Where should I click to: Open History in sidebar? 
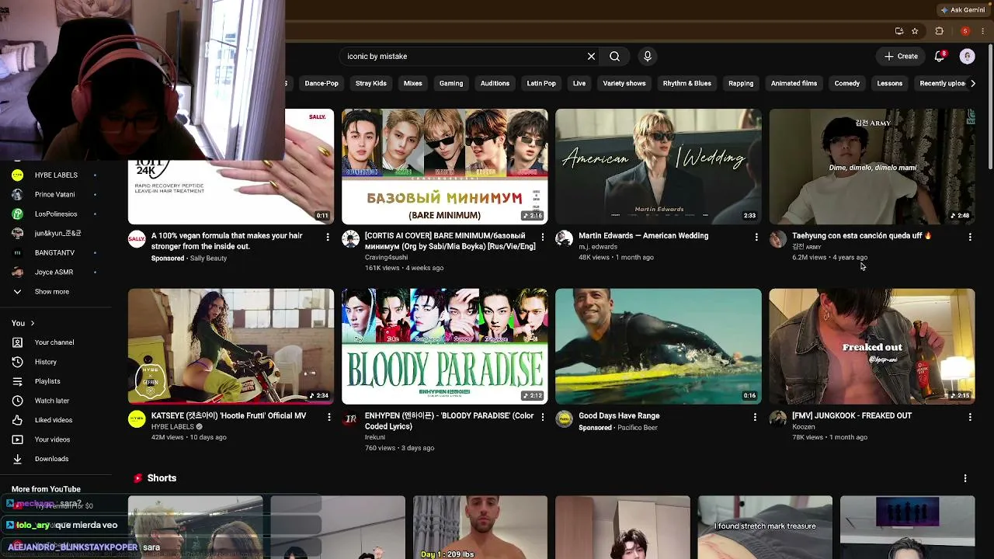pos(56,362)
